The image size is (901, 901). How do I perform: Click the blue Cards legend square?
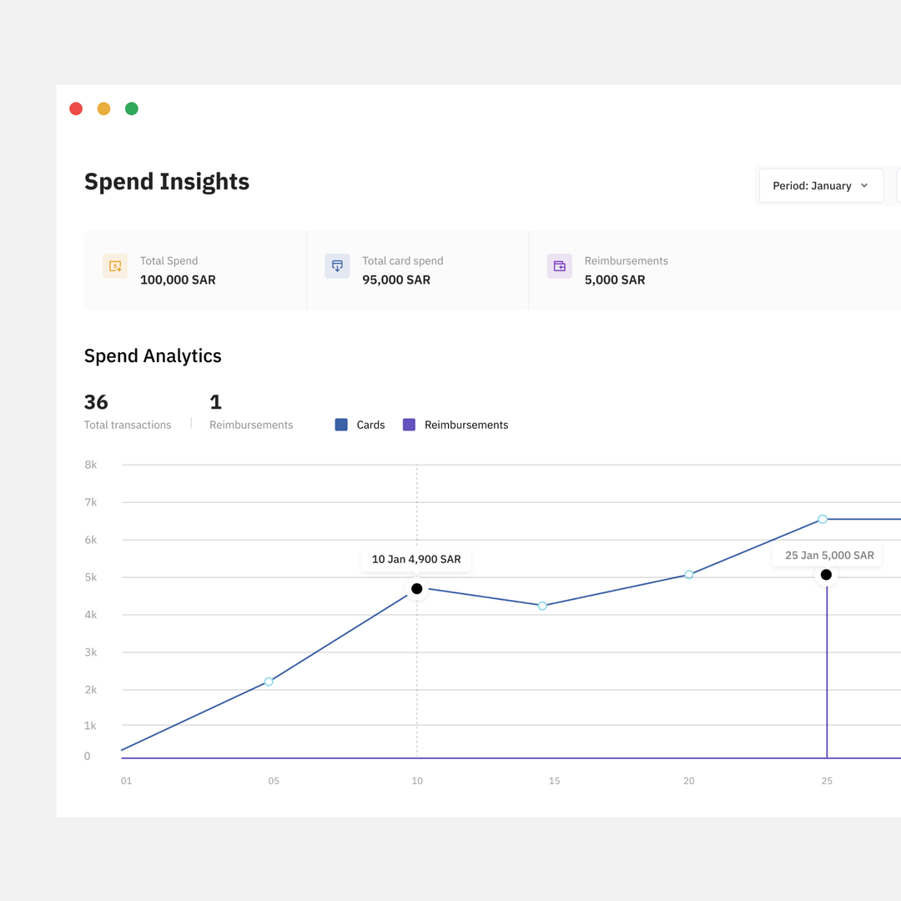(x=340, y=425)
